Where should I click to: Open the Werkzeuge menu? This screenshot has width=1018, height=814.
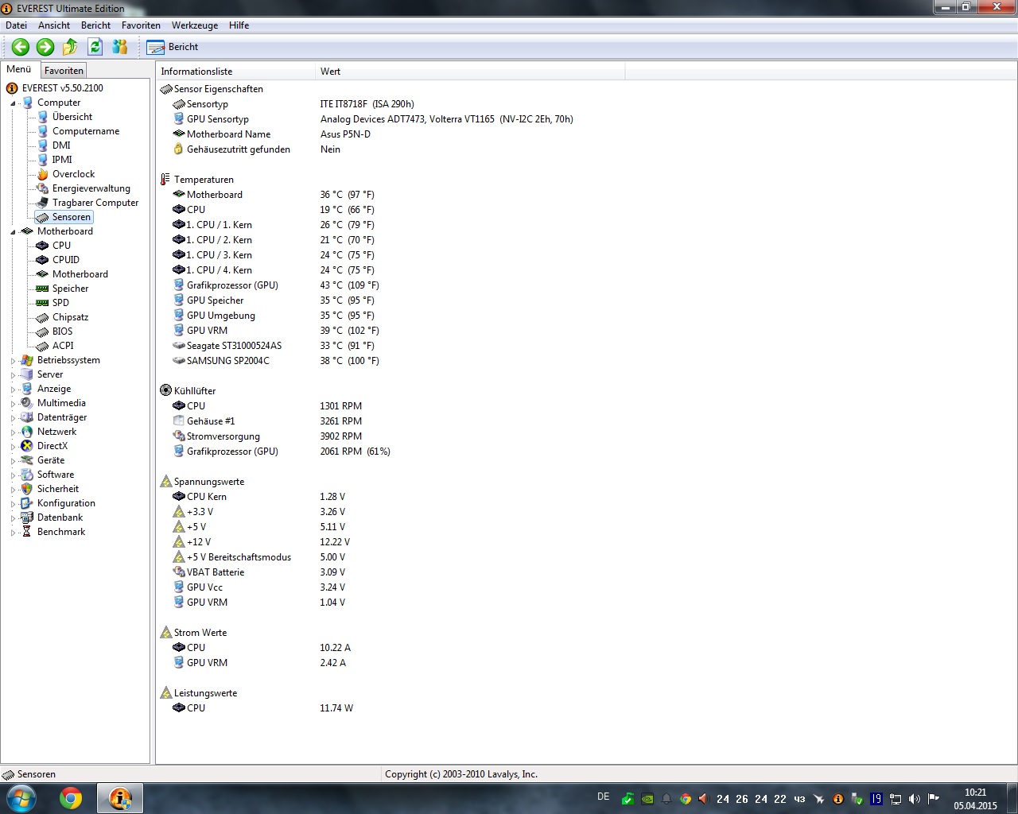(x=195, y=25)
